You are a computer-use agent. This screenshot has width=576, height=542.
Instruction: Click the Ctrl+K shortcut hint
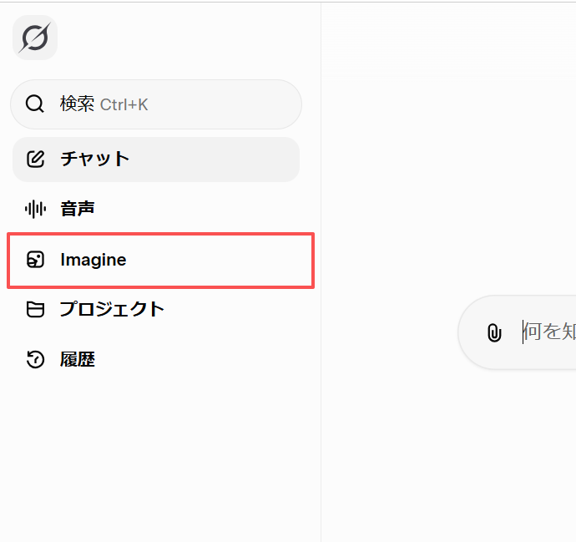click(124, 104)
